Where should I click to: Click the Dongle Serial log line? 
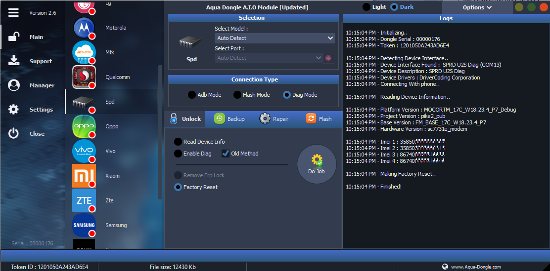[393, 39]
